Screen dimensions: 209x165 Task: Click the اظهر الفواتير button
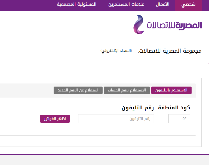(55, 119)
